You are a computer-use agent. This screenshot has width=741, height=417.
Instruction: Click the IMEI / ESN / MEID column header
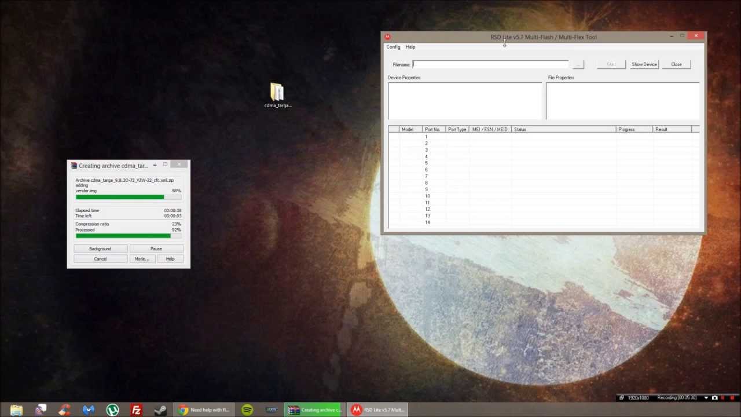point(490,129)
